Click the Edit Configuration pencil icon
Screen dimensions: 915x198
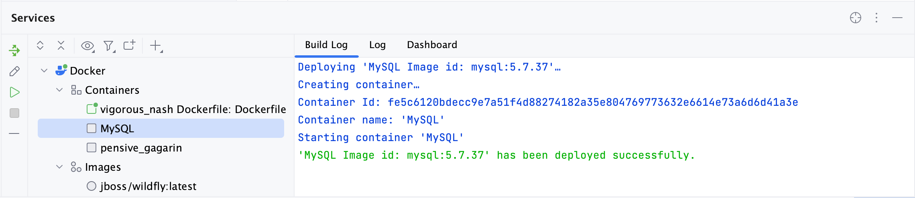pos(14,71)
